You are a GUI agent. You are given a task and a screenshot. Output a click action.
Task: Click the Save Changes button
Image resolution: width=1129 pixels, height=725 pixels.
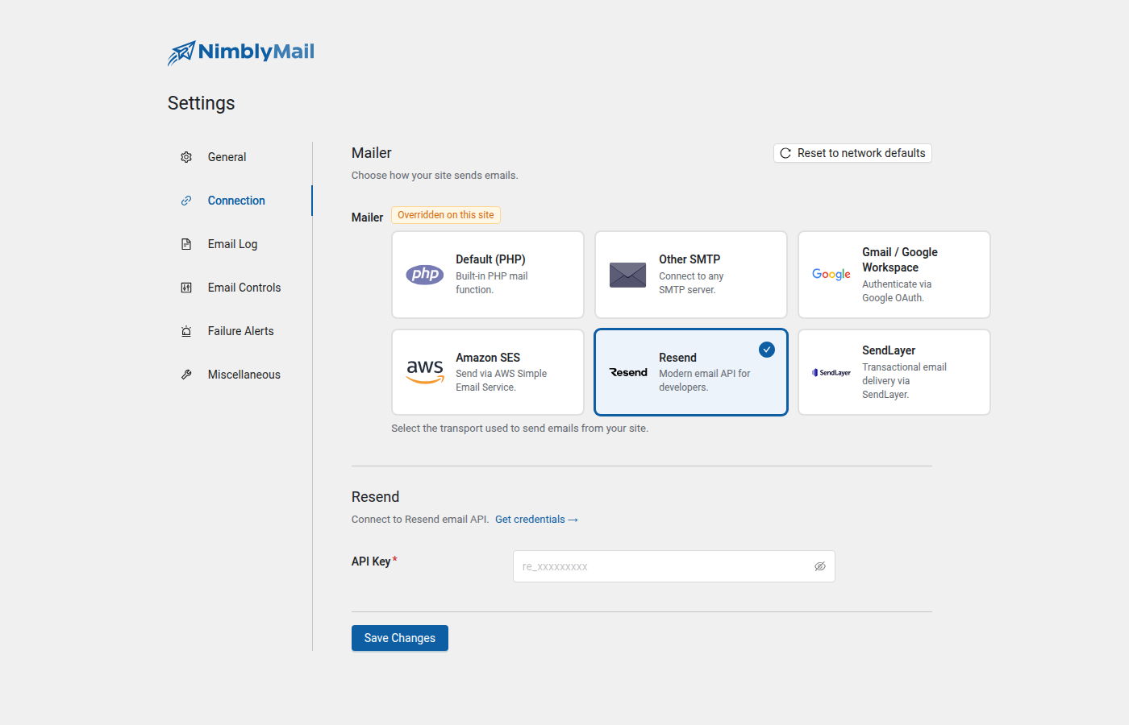[400, 638]
